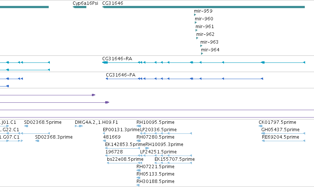Click the mir-962 label
This screenshot has height=187, width=314.
(x=205, y=34)
